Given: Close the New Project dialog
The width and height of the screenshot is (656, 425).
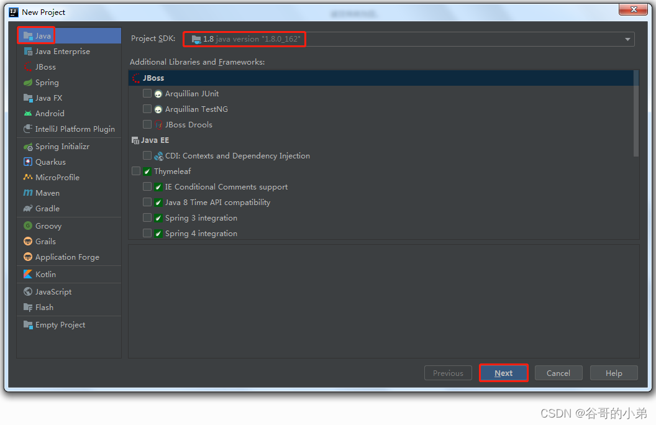Looking at the screenshot, I should click(x=633, y=9).
